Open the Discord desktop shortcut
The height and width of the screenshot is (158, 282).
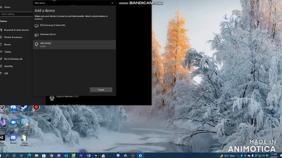[13, 138]
